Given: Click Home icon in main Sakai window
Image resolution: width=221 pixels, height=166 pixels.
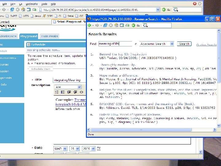Looking at the screenshot, I should point(23,10).
